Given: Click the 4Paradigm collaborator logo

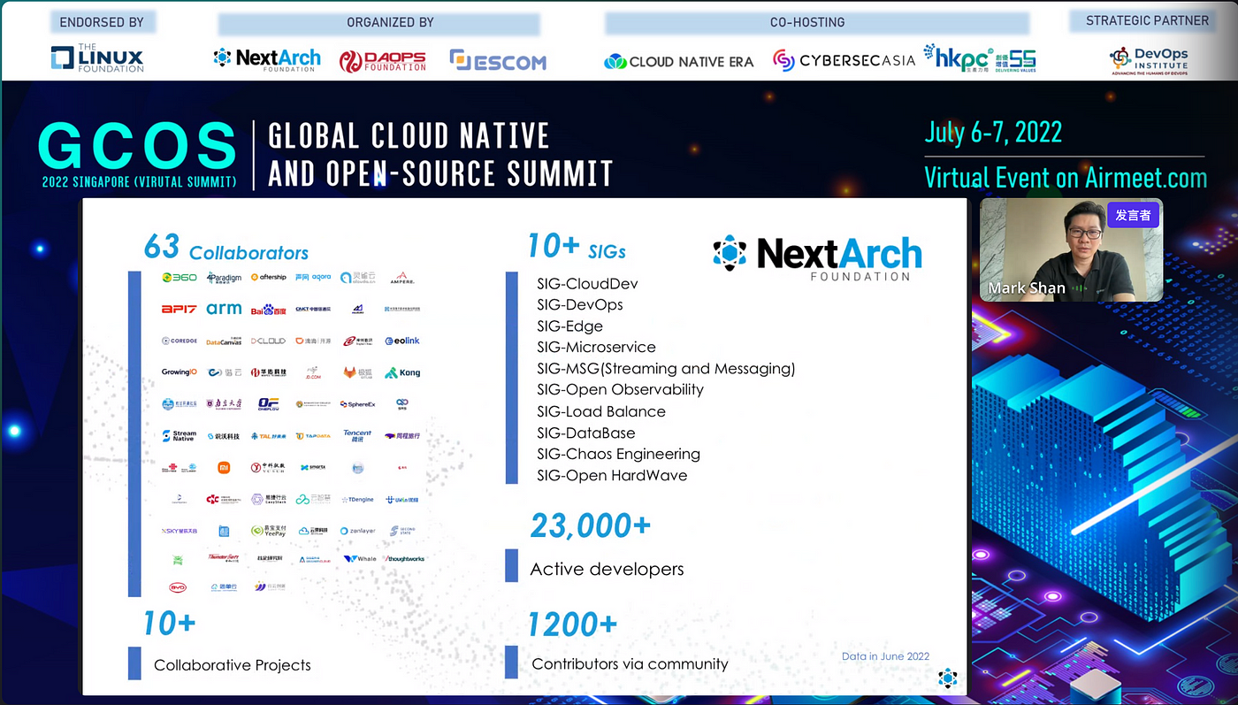Looking at the screenshot, I should pyautogui.click(x=224, y=277).
